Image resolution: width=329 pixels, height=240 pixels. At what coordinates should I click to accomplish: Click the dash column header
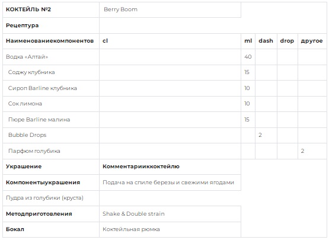[266, 41]
